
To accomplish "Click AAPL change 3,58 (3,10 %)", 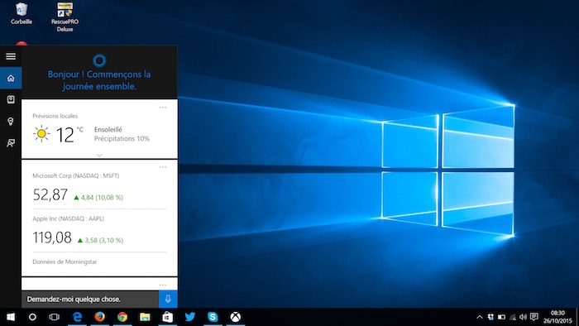I will tap(100, 240).
